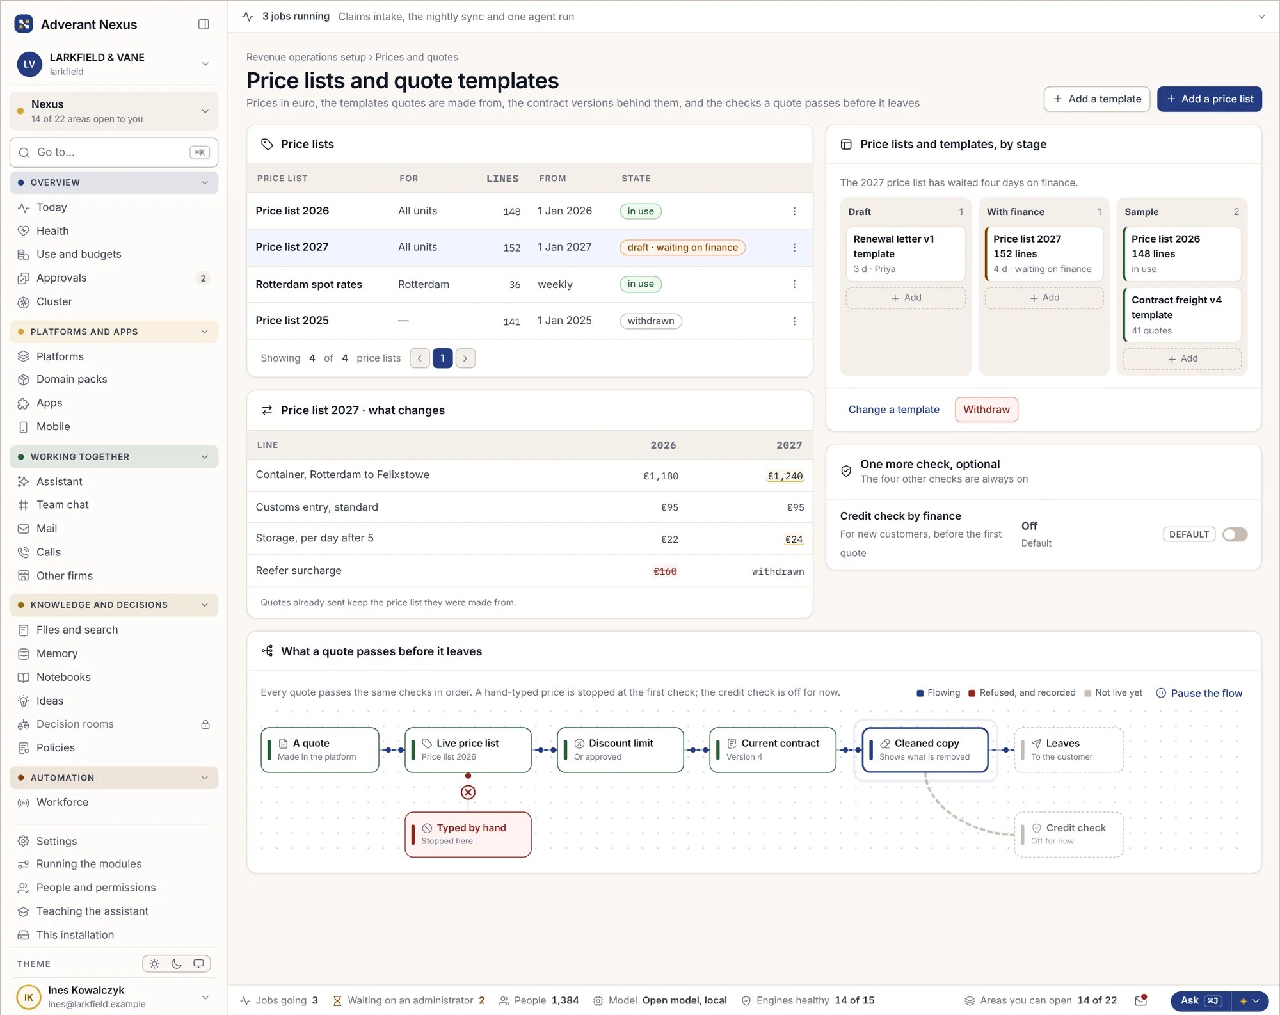Open Approvals in the sidebar
Image resolution: width=1280 pixels, height=1015 pixels.
pyautogui.click(x=114, y=278)
